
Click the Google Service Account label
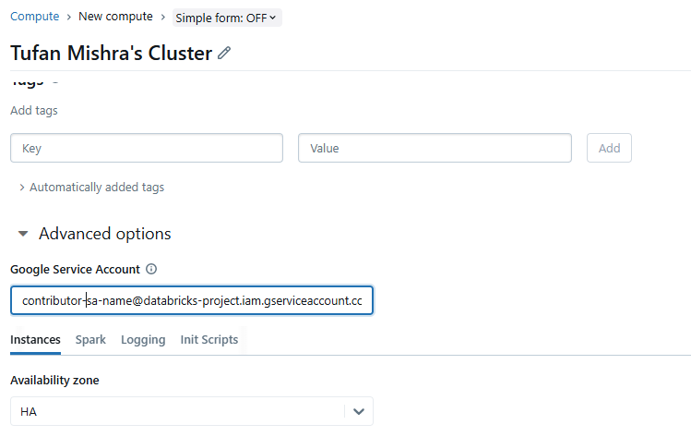click(x=75, y=270)
